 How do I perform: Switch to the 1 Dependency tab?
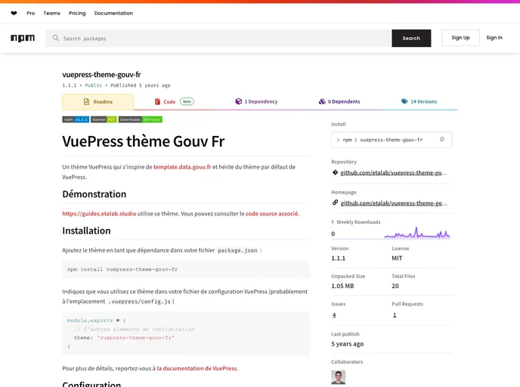256,101
